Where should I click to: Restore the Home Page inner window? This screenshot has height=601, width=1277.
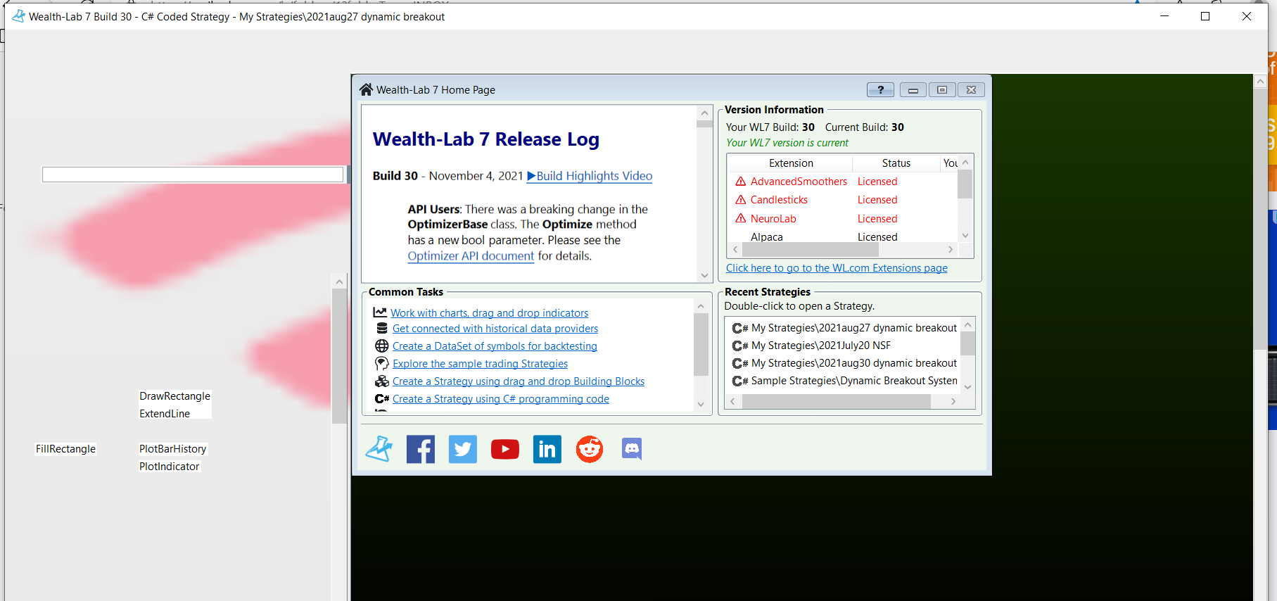pyautogui.click(x=942, y=89)
